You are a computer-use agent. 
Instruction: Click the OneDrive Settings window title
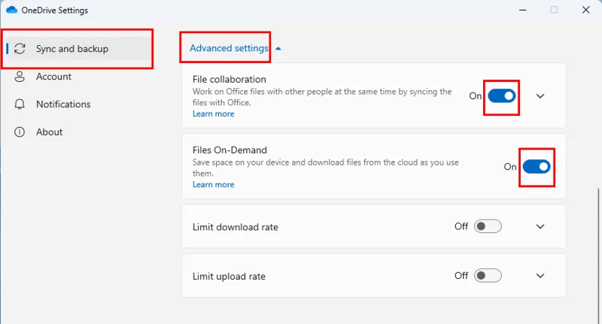pos(54,11)
